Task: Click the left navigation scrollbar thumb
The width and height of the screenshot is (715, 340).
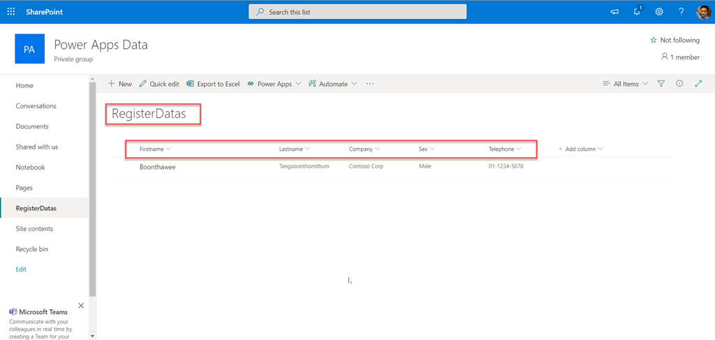Action: (x=93, y=190)
